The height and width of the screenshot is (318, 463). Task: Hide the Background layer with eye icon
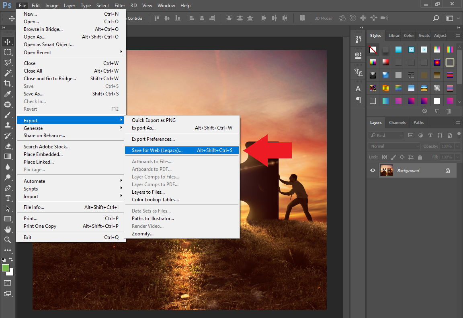(x=373, y=170)
